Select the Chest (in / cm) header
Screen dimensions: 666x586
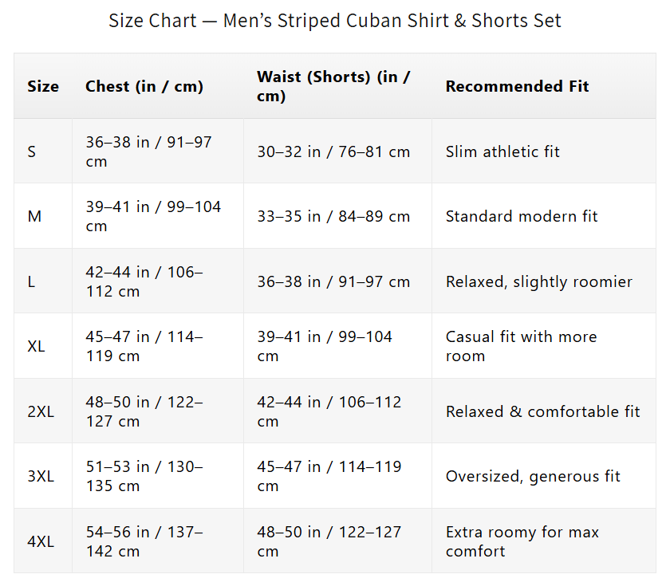click(x=144, y=86)
